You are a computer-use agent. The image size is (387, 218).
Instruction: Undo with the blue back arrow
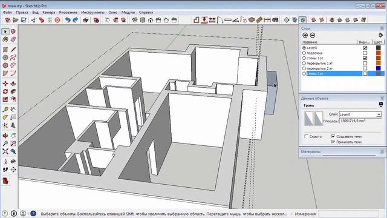(68, 20)
